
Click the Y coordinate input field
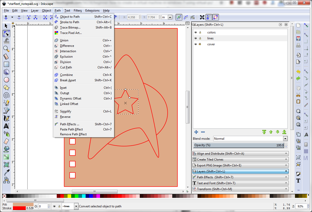(153, 17)
